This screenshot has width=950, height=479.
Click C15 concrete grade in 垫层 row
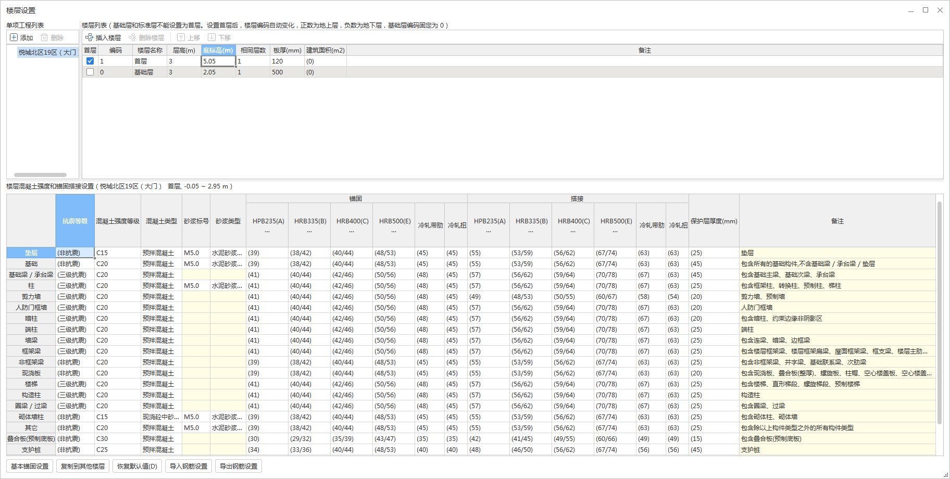coord(118,253)
